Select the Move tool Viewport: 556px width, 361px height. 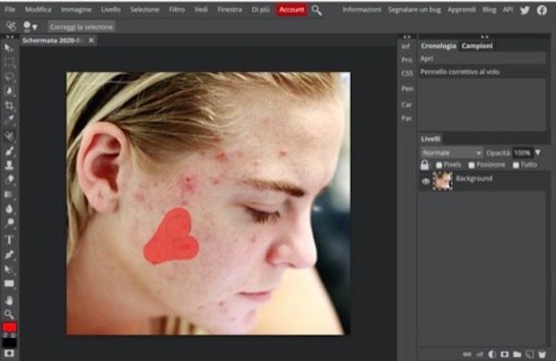[x=9, y=47]
